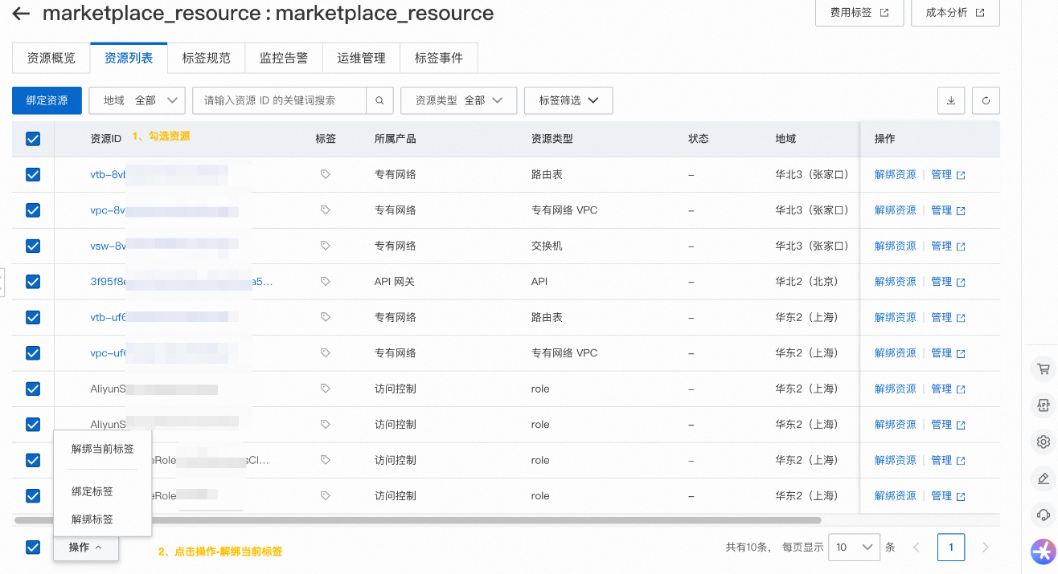Download the resource list with download icon
This screenshot has width=1058, height=574.
coord(951,100)
